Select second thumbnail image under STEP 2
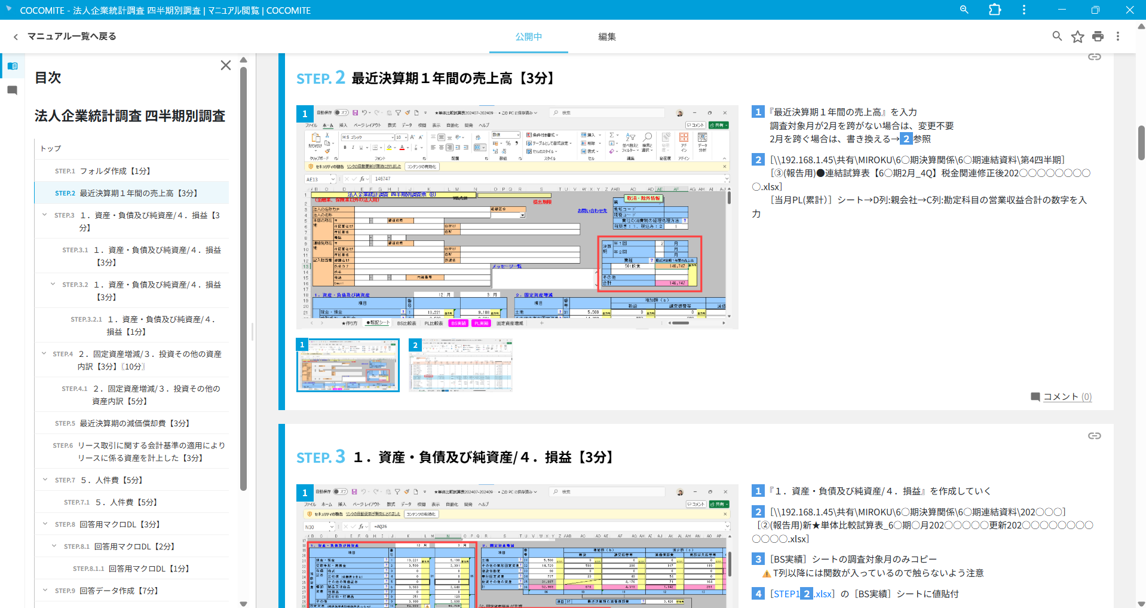This screenshot has height=608, width=1146. pyautogui.click(x=460, y=365)
